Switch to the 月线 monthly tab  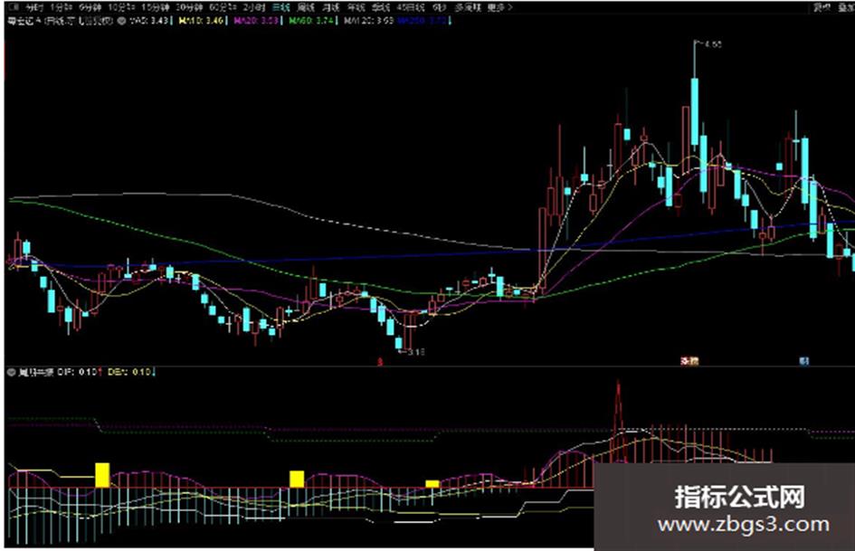click(330, 7)
